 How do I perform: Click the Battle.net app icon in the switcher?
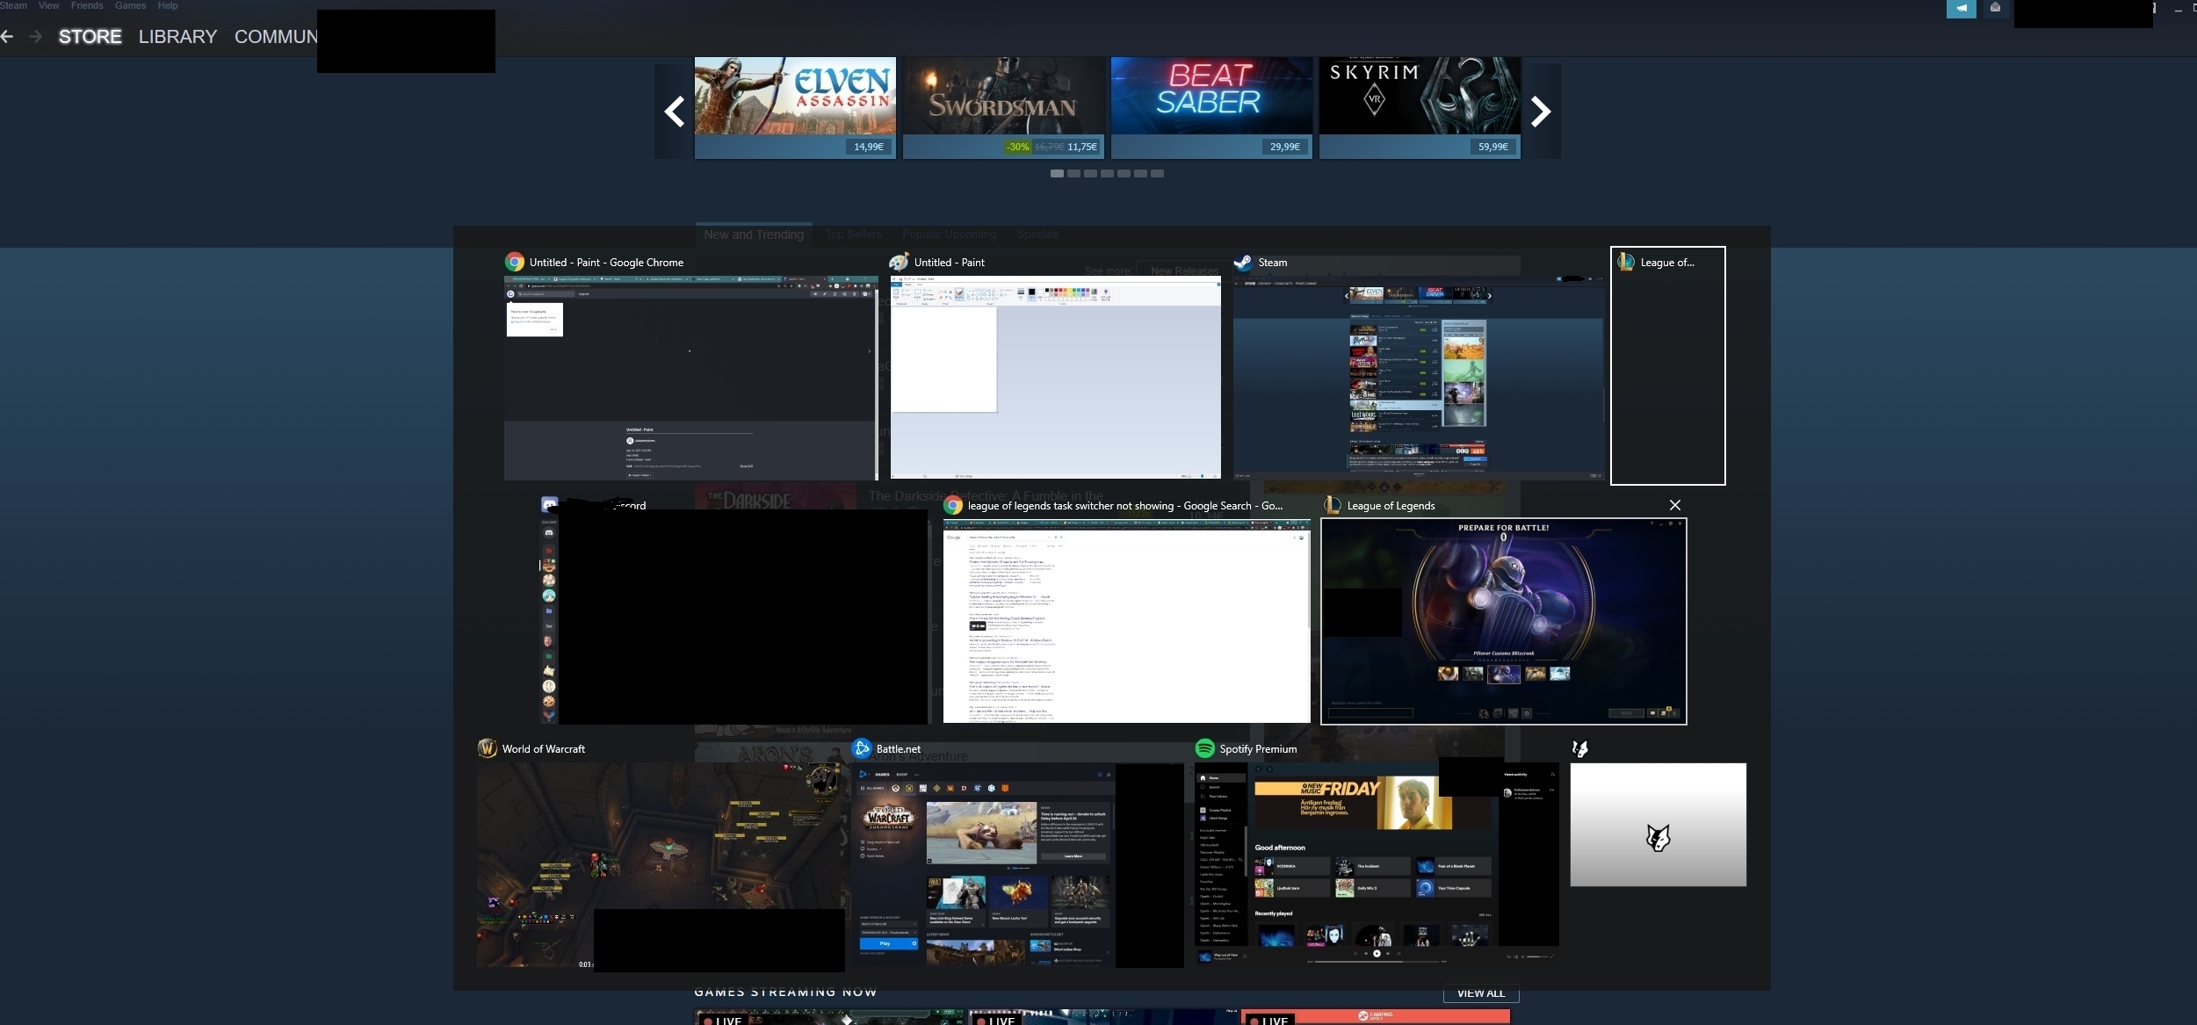tap(861, 748)
